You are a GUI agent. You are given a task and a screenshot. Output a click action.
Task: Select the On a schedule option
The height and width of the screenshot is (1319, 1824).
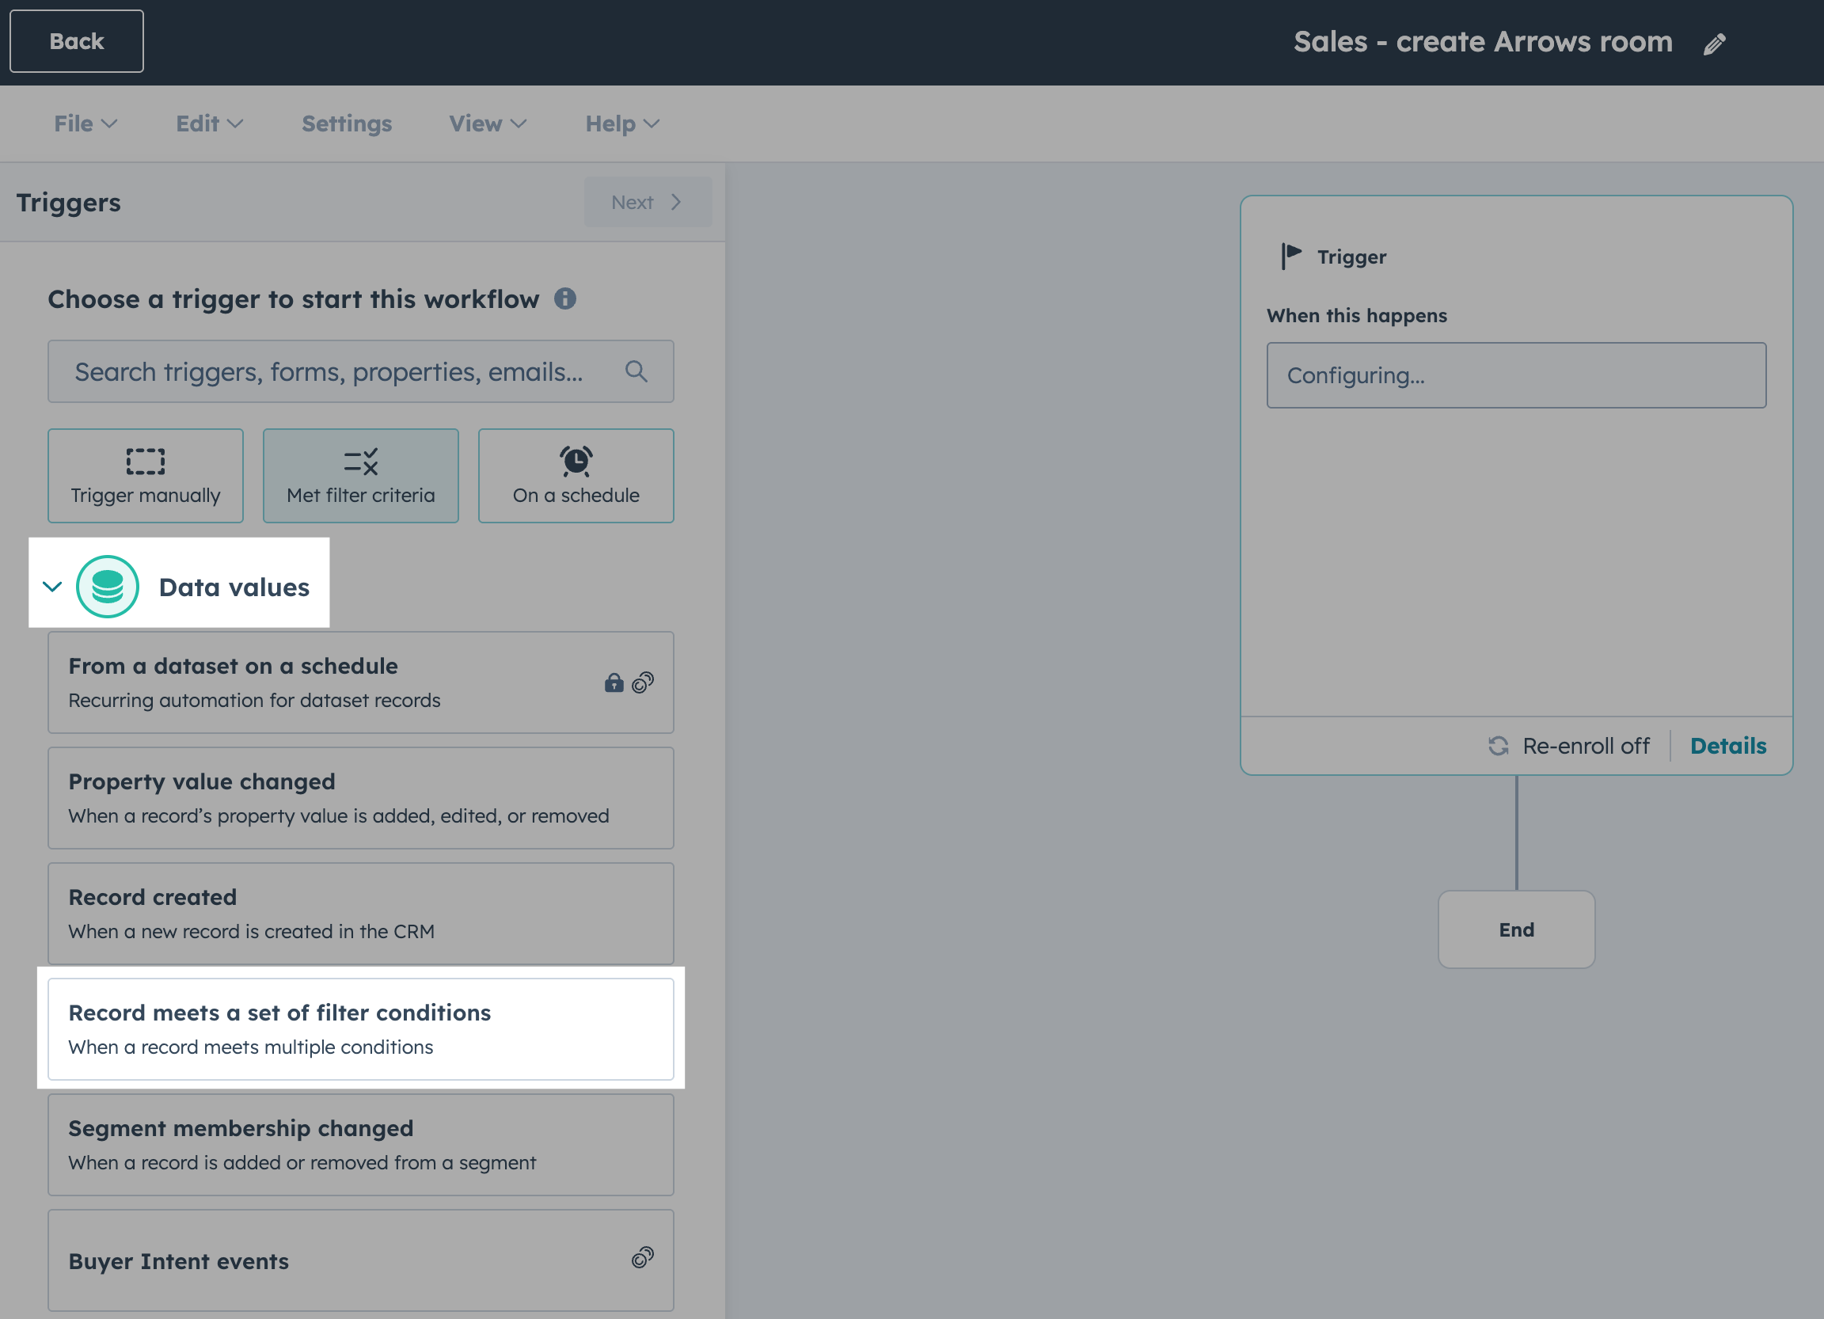[x=576, y=476]
